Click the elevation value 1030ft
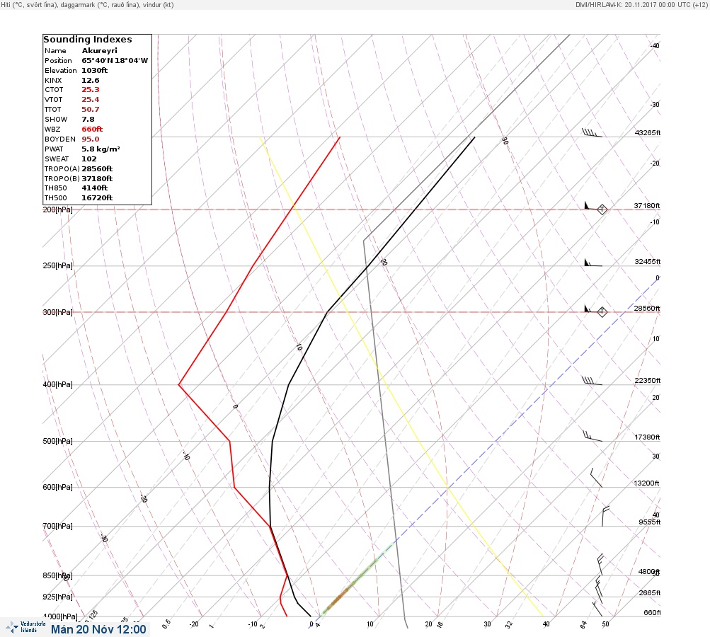710x637 pixels. pos(95,71)
